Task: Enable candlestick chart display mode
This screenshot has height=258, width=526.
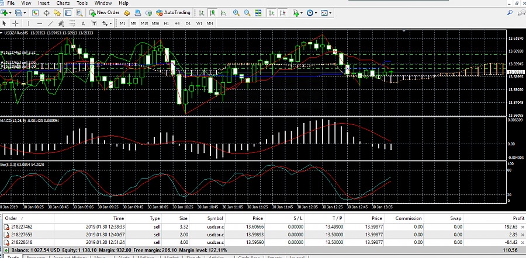Action: point(213,12)
